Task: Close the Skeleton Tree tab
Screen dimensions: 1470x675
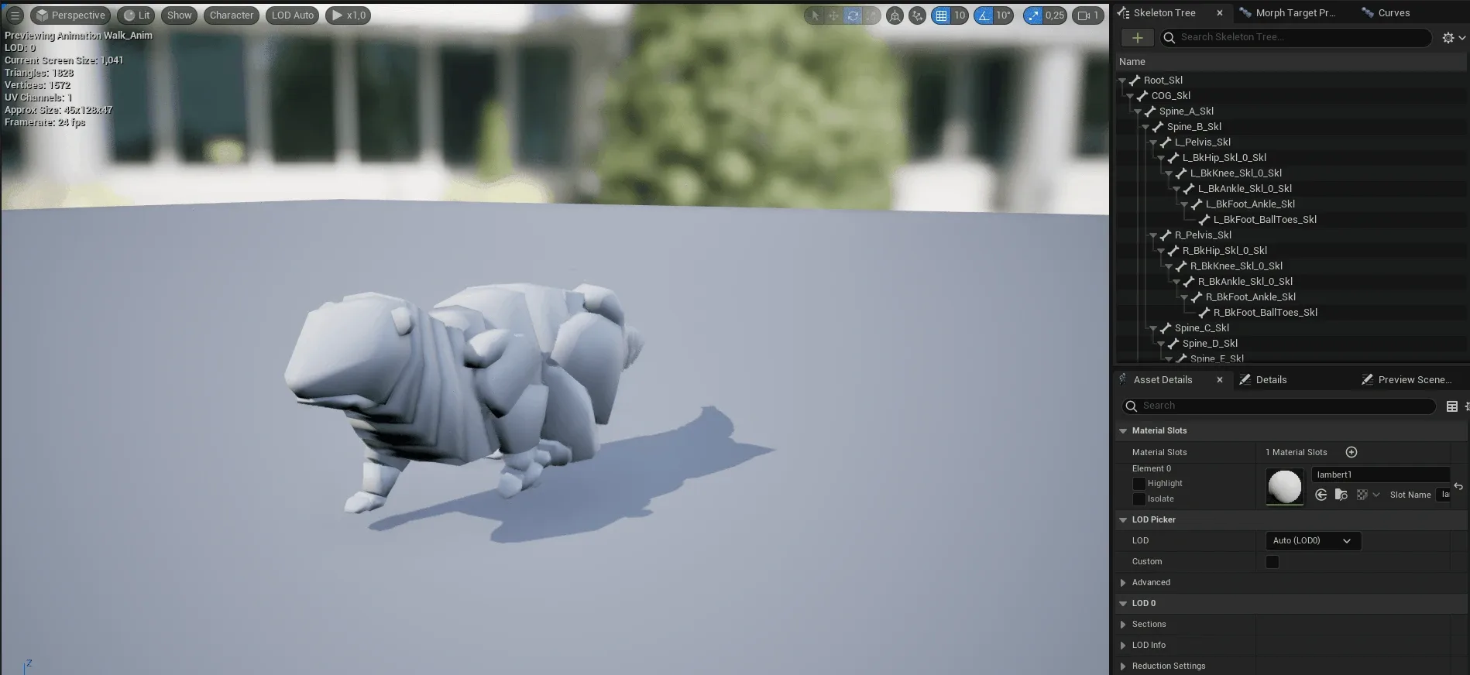Action: coord(1220,13)
